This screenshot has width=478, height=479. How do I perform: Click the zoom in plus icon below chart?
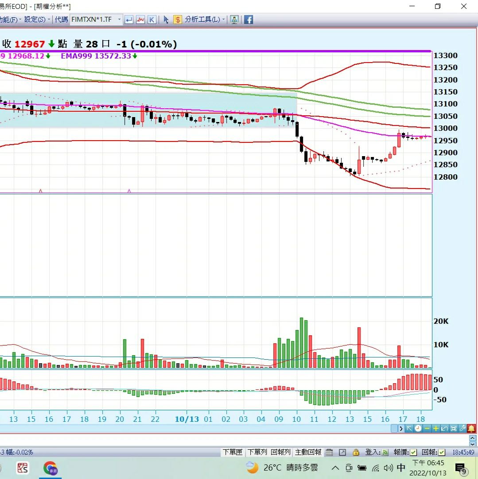(435, 428)
